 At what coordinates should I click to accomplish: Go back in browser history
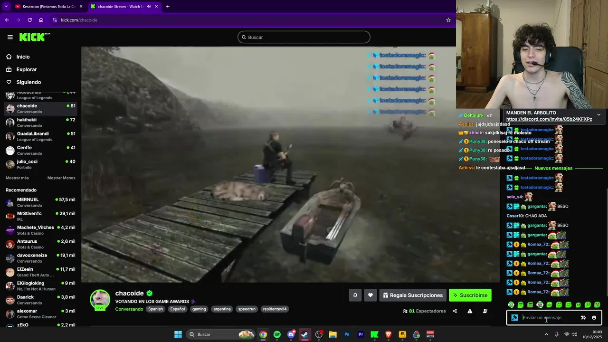[x=7, y=20]
